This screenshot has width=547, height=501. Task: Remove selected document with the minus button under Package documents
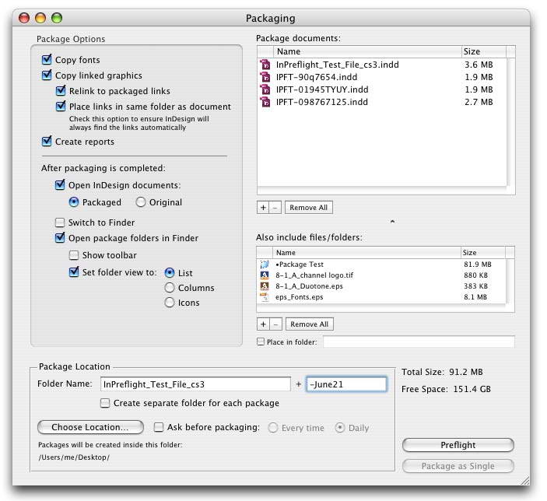click(275, 208)
